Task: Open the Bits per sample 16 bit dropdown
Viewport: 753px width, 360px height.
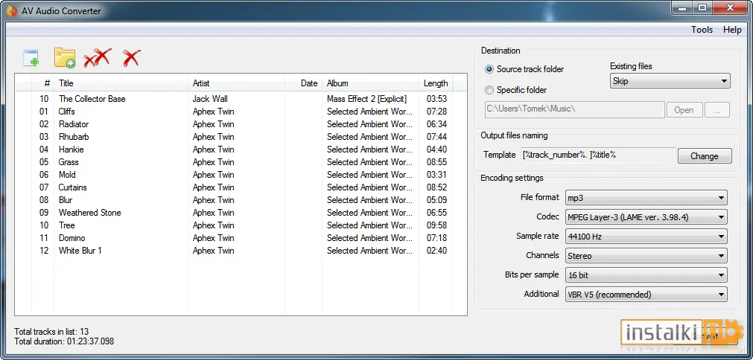Action: coord(646,275)
